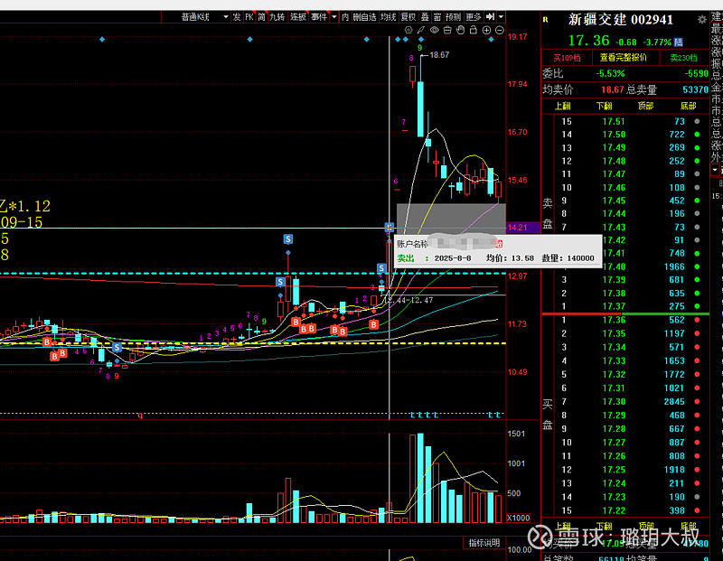Image resolution: width=723 pixels, height=561 pixels.
Task: Click the R margin-trading badge
Action: pyautogui.click(x=546, y=19)
